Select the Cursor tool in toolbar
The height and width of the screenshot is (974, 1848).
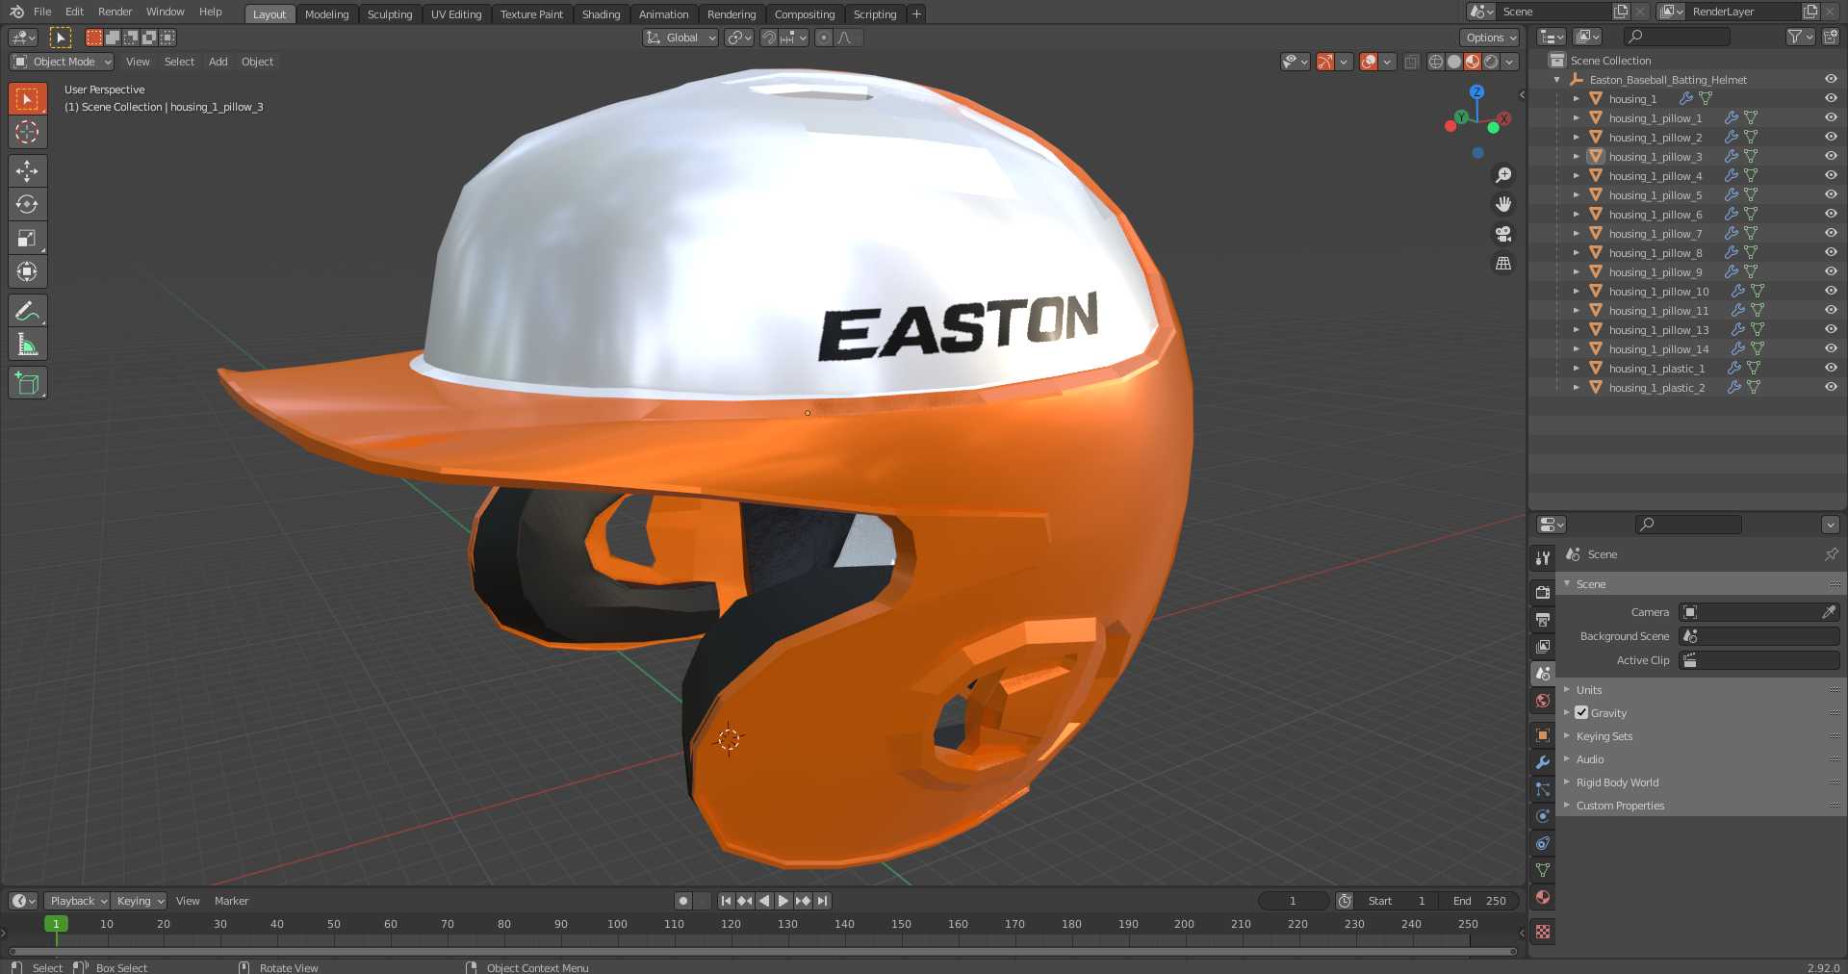point(27,132)
